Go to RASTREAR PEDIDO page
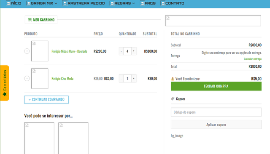270x154 pixels. point(84,3)
